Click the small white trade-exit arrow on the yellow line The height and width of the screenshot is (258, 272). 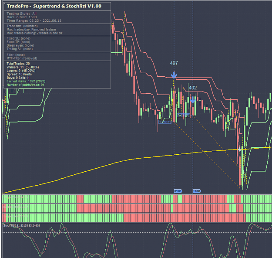tap(240, 149)
